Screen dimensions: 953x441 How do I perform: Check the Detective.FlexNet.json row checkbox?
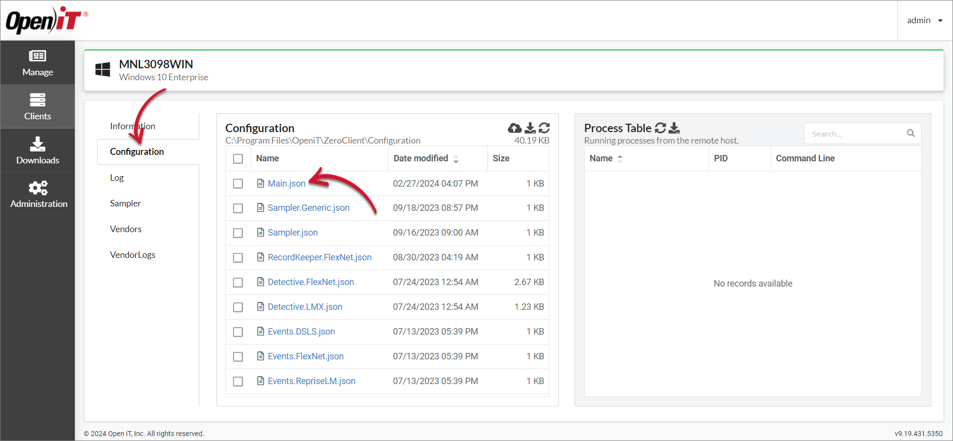click(x=238, y=283)
